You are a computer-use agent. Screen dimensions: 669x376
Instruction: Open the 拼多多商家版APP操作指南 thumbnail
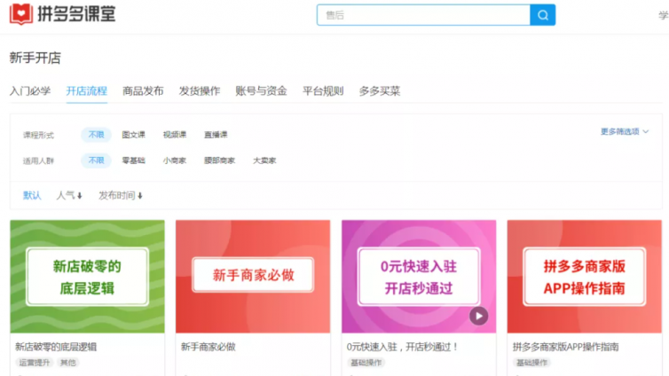point(585,277)
